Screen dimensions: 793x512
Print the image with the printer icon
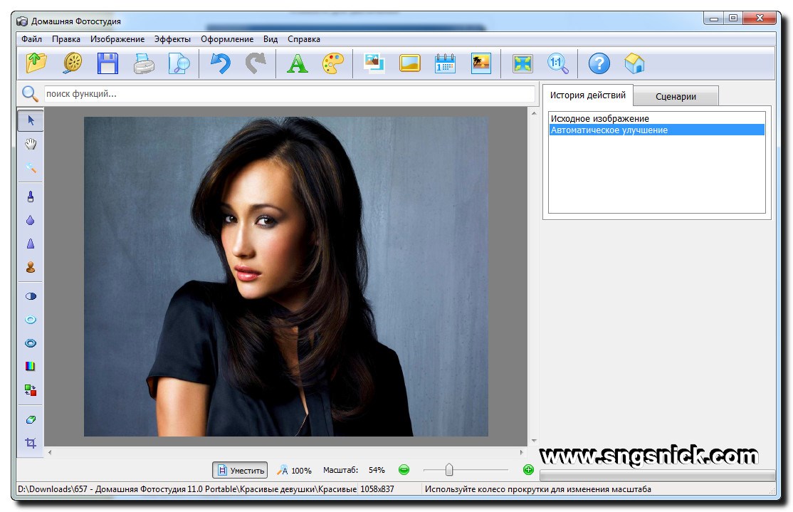(144, 64)
